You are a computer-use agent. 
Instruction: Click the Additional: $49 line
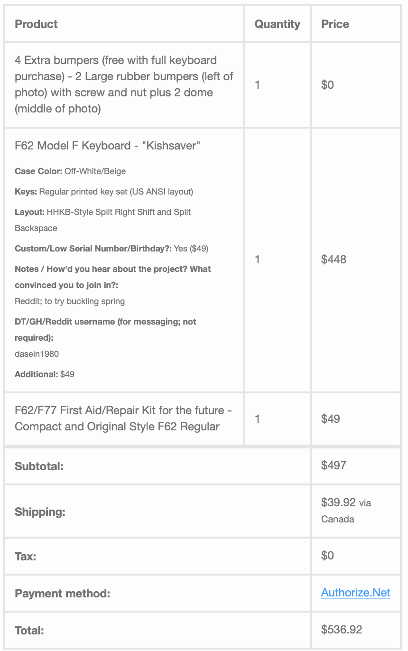coord(45,374)
